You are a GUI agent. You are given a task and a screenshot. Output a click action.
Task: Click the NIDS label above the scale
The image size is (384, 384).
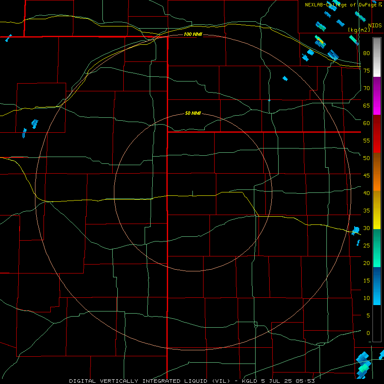pos(375,26)
